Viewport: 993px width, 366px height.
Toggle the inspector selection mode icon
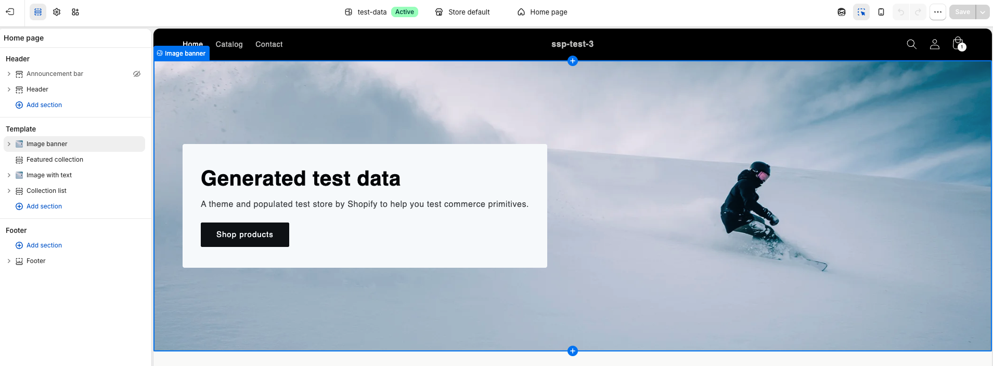[x=861, y=12]
